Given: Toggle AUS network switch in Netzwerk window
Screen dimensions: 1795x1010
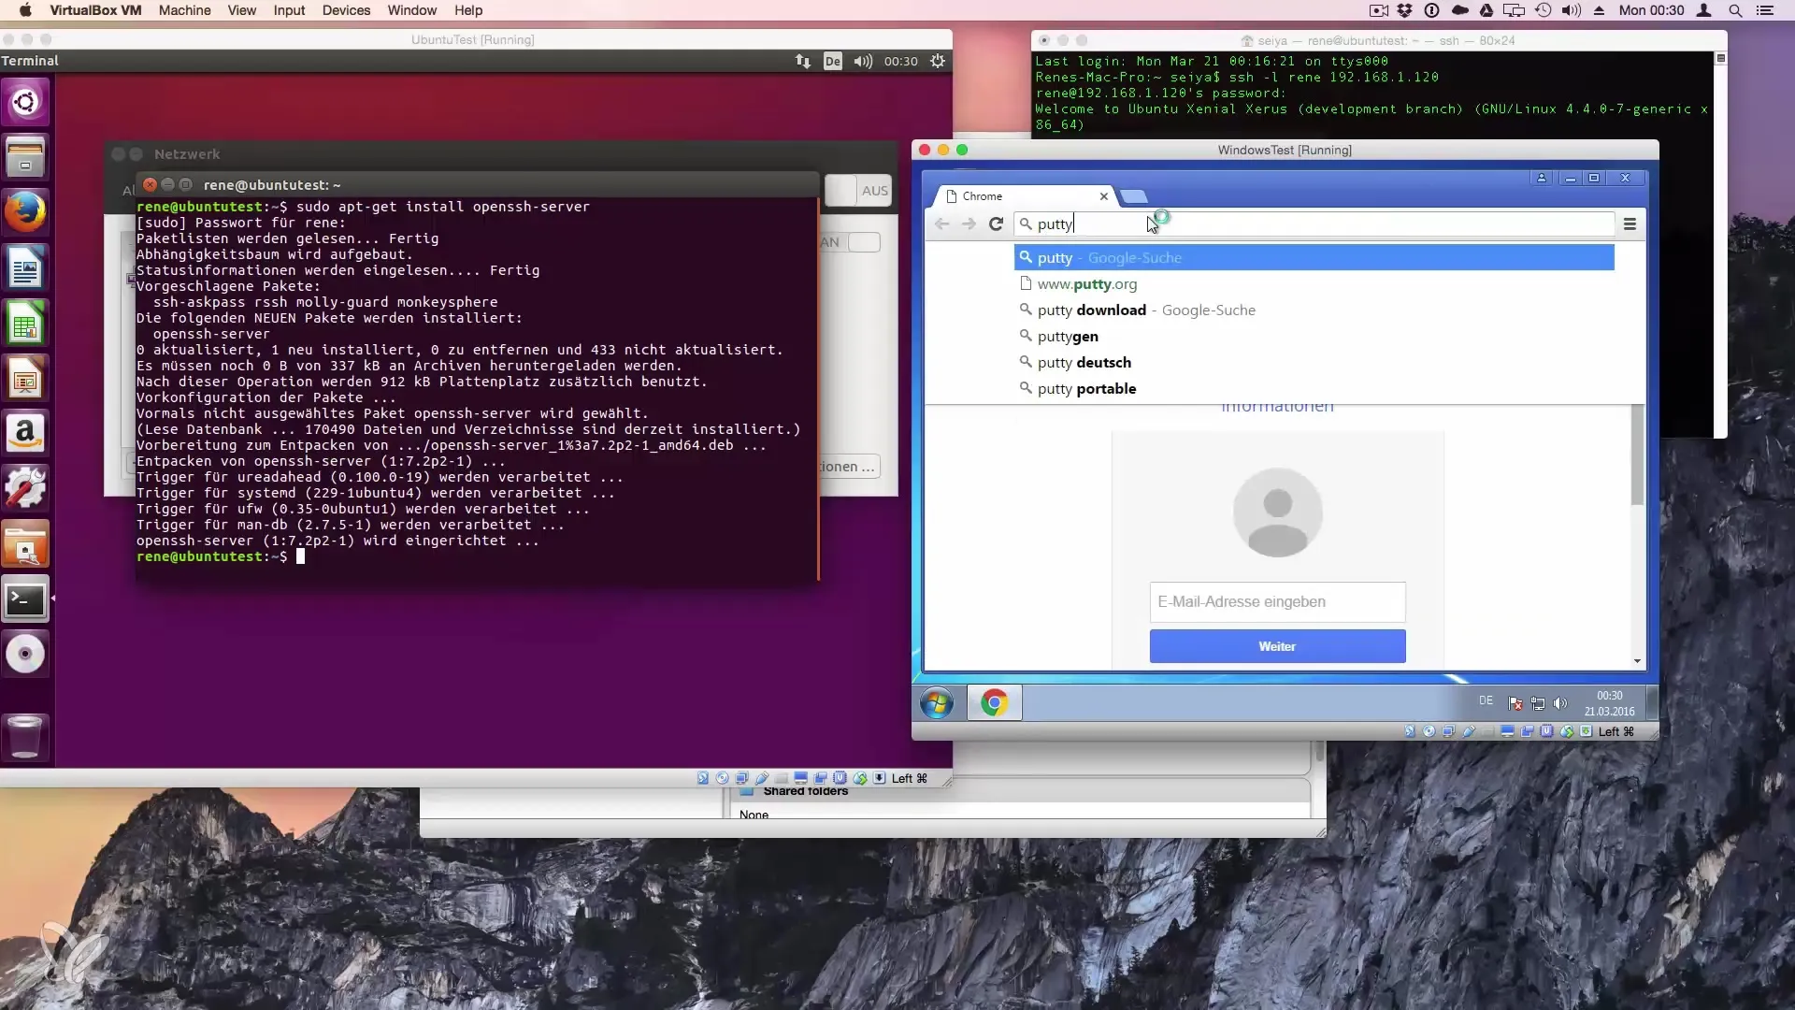Looking at the screenshot, I should 857,191.
